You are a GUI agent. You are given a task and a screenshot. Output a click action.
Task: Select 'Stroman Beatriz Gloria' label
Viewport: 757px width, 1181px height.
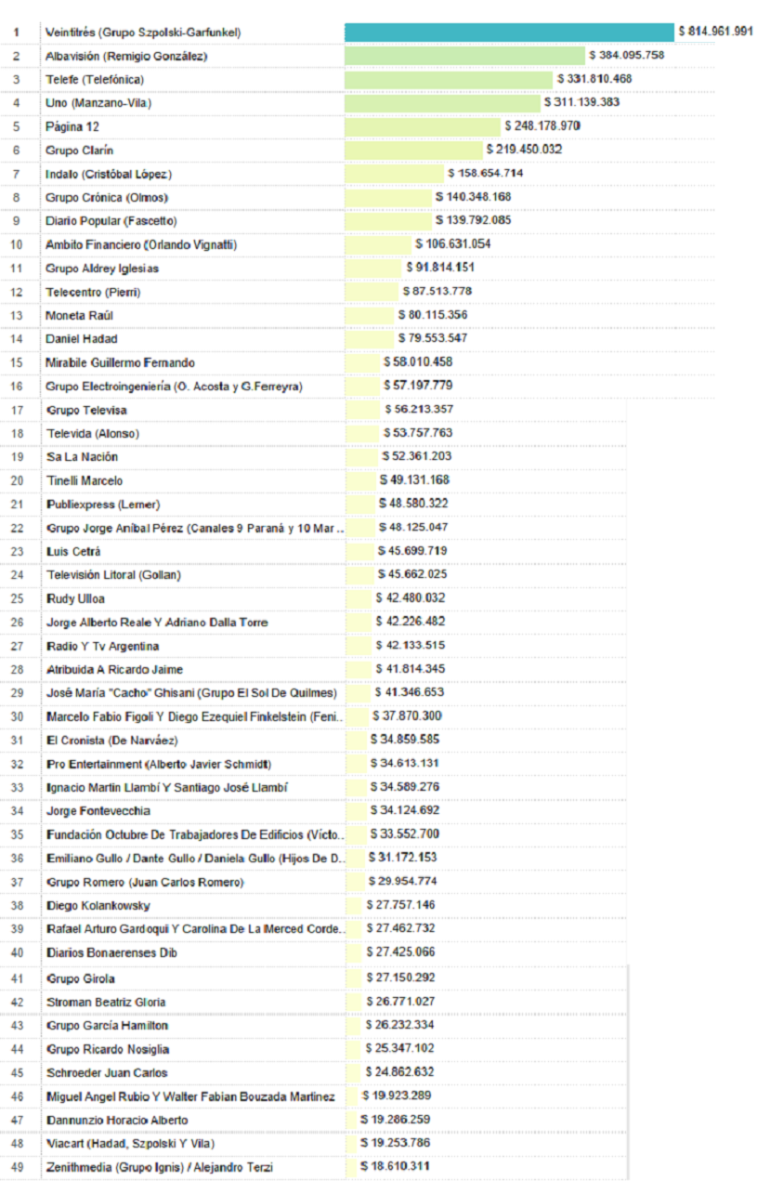(x=107, y=1003)
